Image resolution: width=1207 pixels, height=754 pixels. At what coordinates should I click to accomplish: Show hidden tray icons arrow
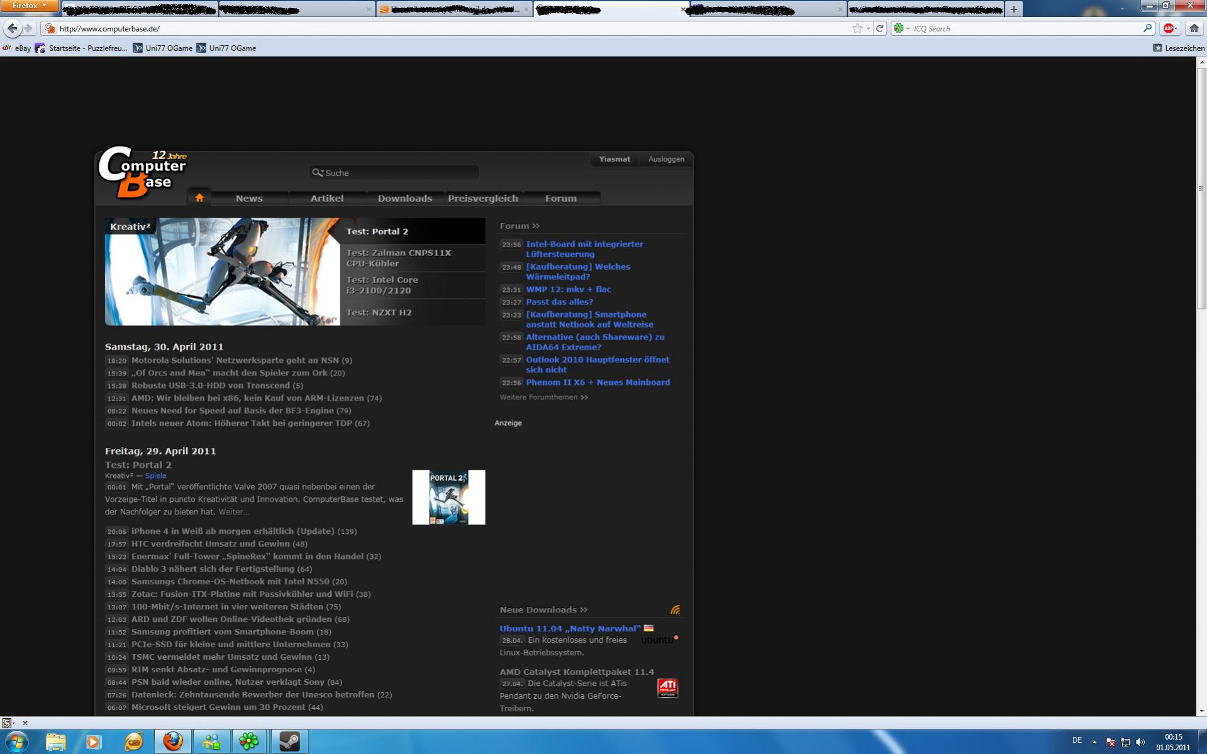tap(1094, 742)
